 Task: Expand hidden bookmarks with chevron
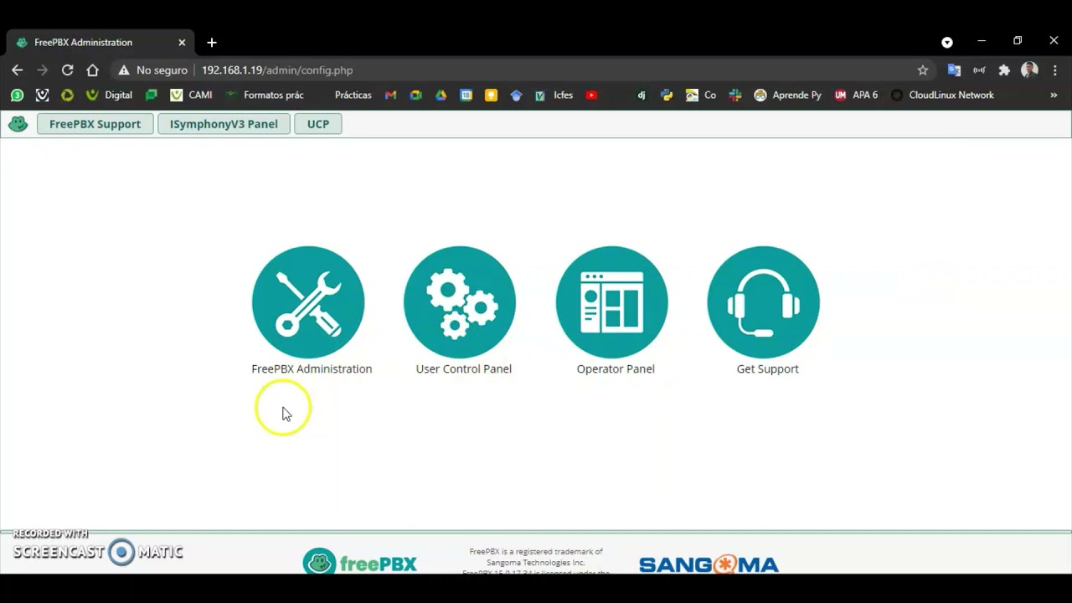click(1054, 95)
